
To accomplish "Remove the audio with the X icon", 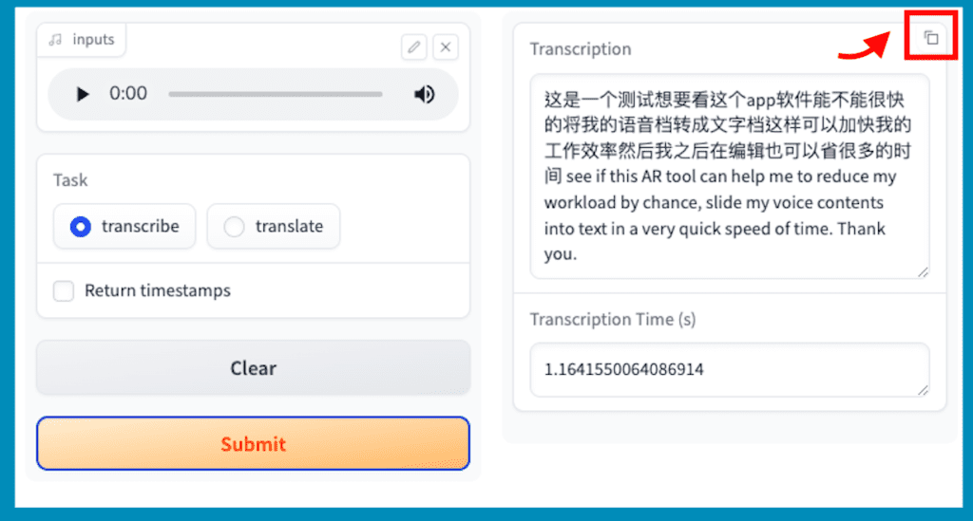I will [446, 47].
